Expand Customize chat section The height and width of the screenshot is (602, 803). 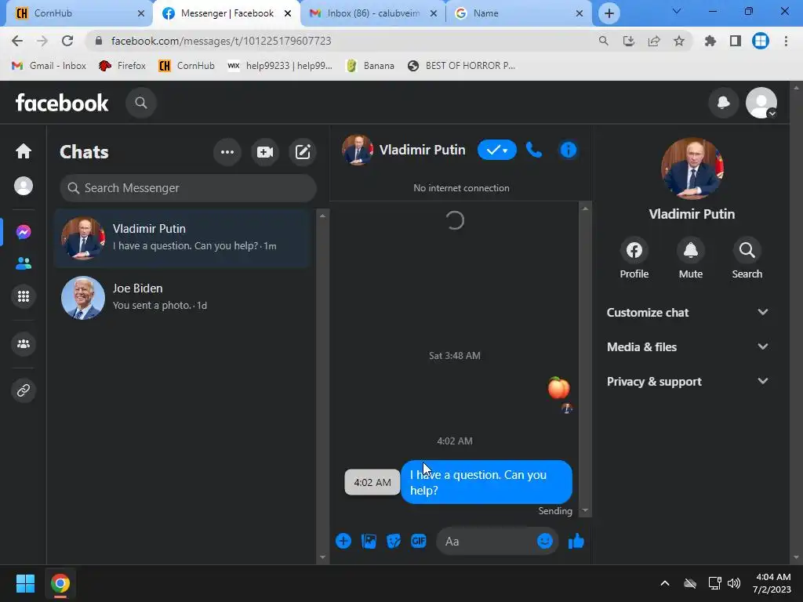687,312
